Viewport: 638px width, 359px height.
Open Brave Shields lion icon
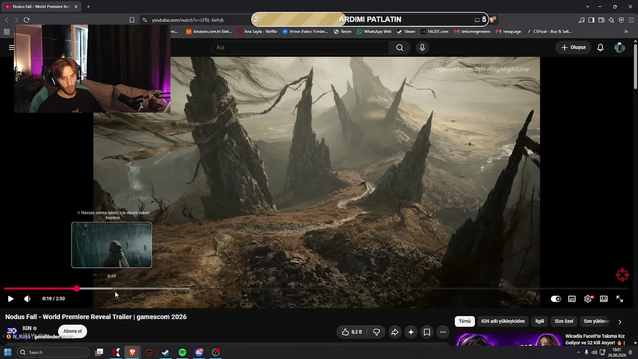492,20
